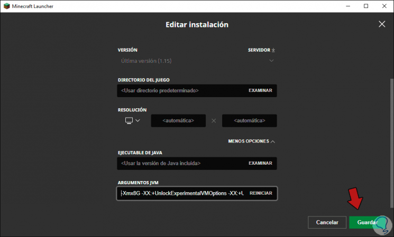Open the monitor resolution preset dropdown
The width and height of the screenshot is (394, 237).
coord(133,121)
